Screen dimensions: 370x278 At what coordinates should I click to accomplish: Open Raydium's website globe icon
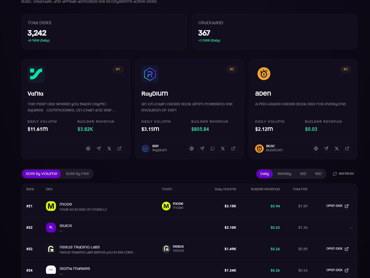pyautogui.click(x=191, y=148)
